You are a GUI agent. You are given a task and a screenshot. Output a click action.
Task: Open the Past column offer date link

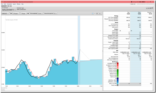tap(125, 52)
